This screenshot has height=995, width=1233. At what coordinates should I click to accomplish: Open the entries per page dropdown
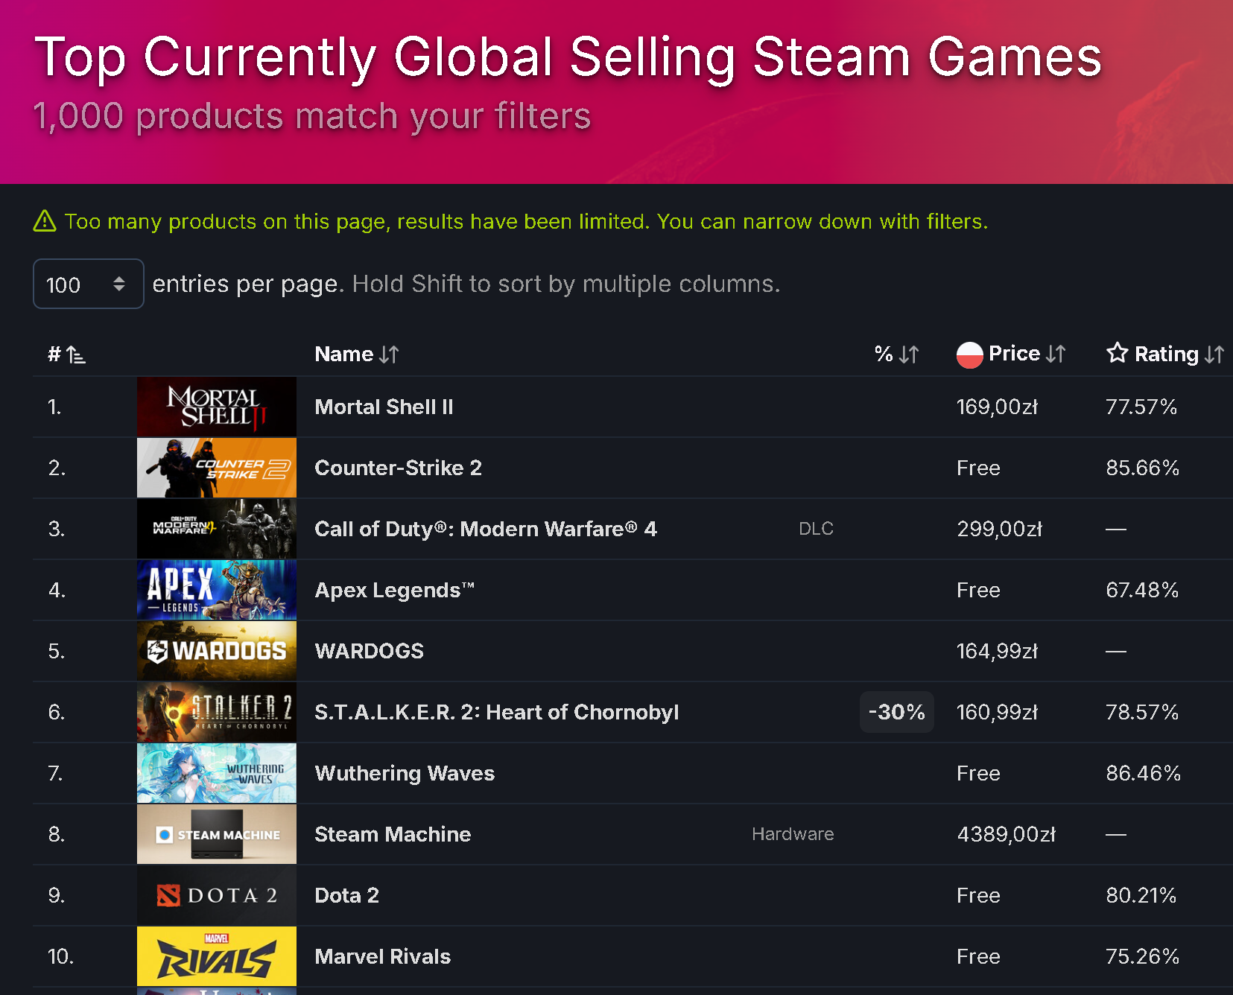coord(89,284)
